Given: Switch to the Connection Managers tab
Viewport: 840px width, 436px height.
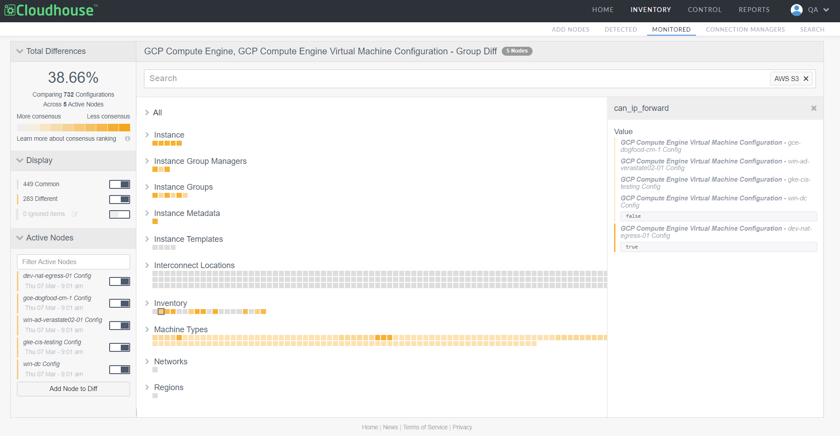Looking at the screenshot, I should point(745,29).
